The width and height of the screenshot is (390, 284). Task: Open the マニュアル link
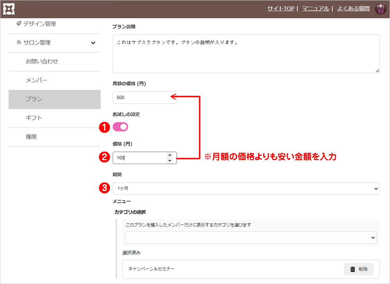[x=316, y=9]
